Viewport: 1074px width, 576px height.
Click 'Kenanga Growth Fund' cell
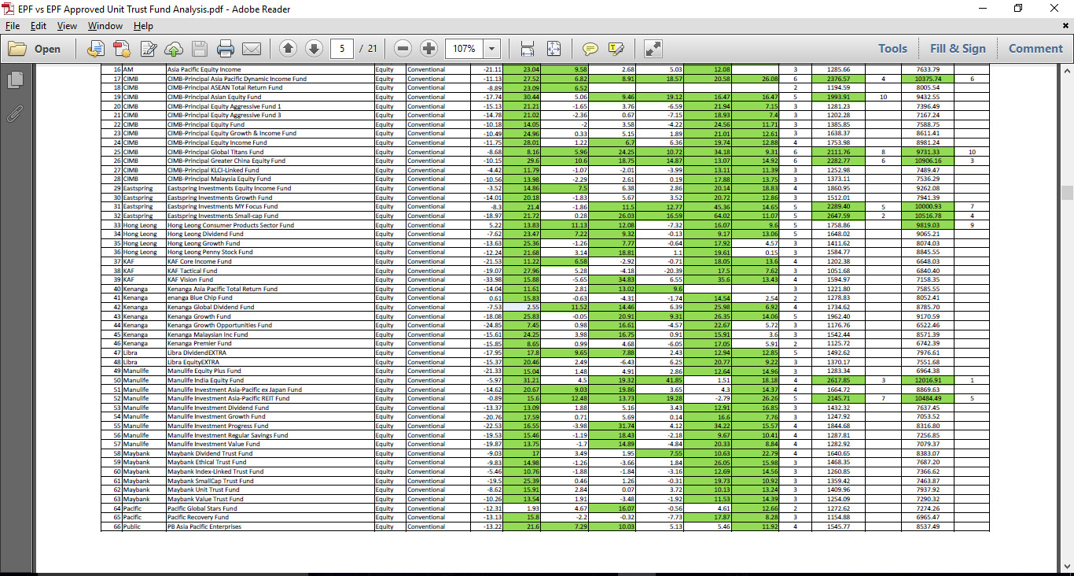(x=270, y=316)
